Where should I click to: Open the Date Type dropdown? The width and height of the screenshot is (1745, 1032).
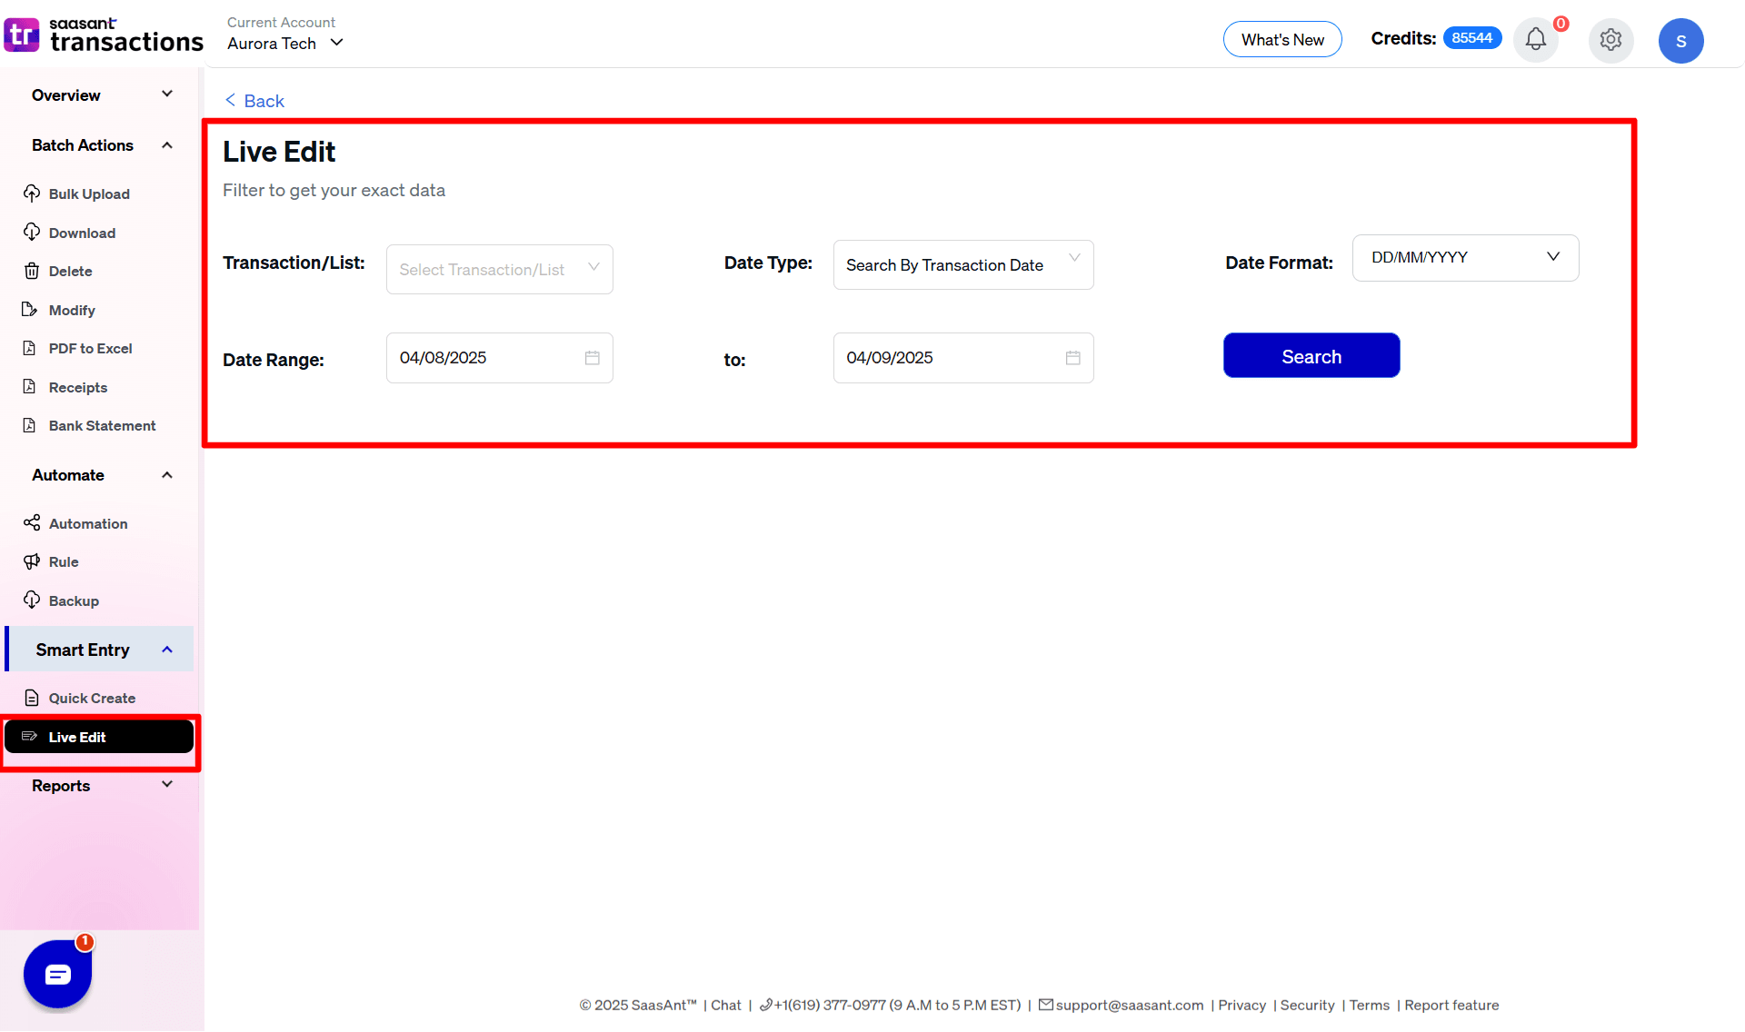tap(963, 264)
